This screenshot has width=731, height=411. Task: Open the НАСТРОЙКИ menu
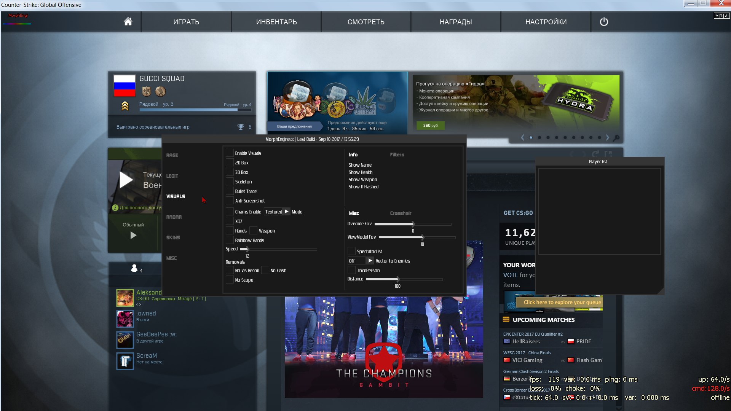(546, 22)
